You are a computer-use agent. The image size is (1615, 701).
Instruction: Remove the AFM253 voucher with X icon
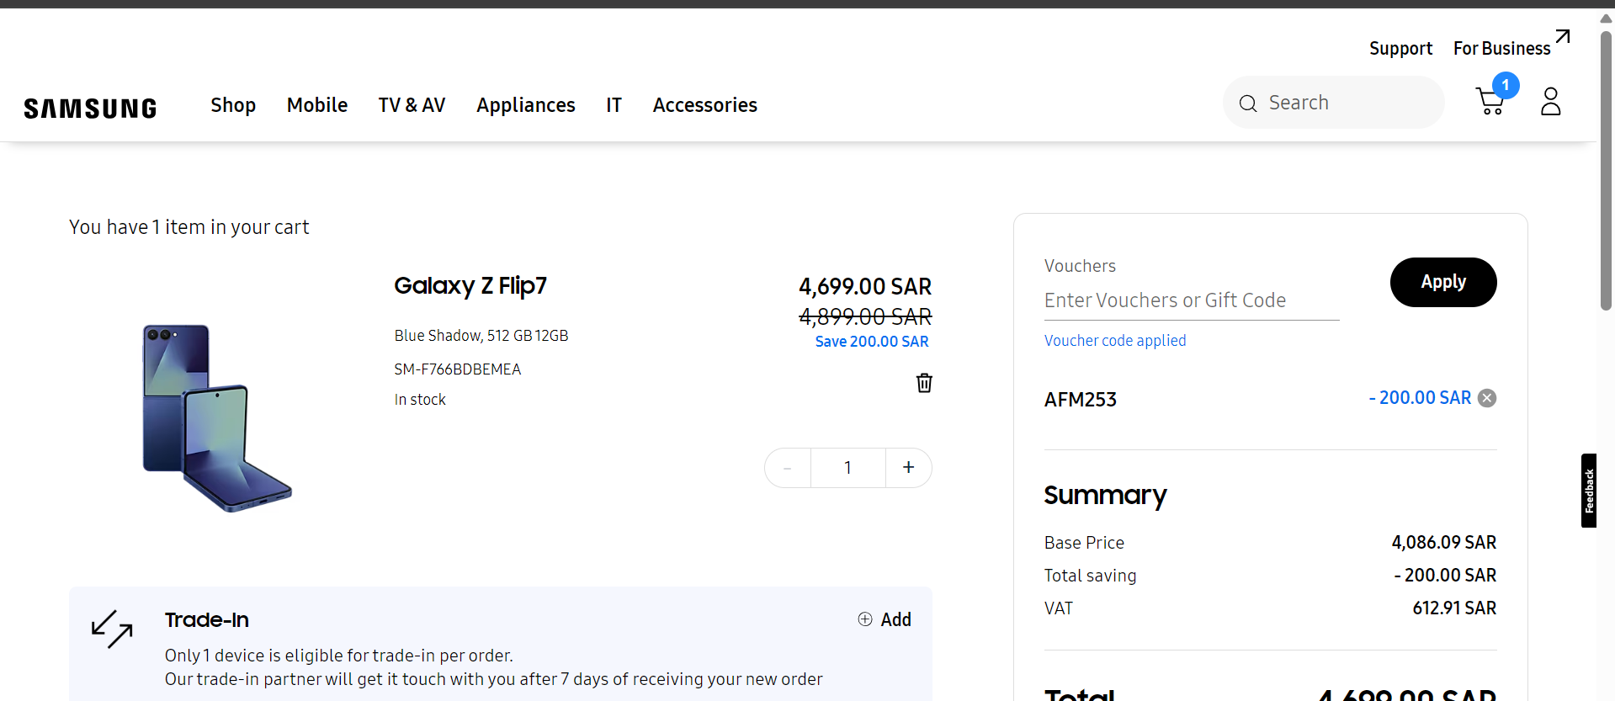(x=1487, y=398)
